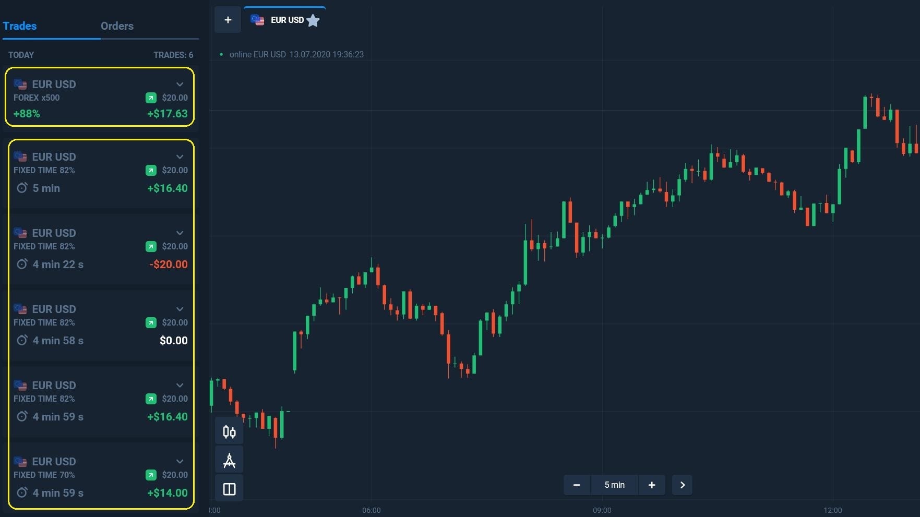Expand the FOREX x500 EUR USD trade

click(180, 84)
